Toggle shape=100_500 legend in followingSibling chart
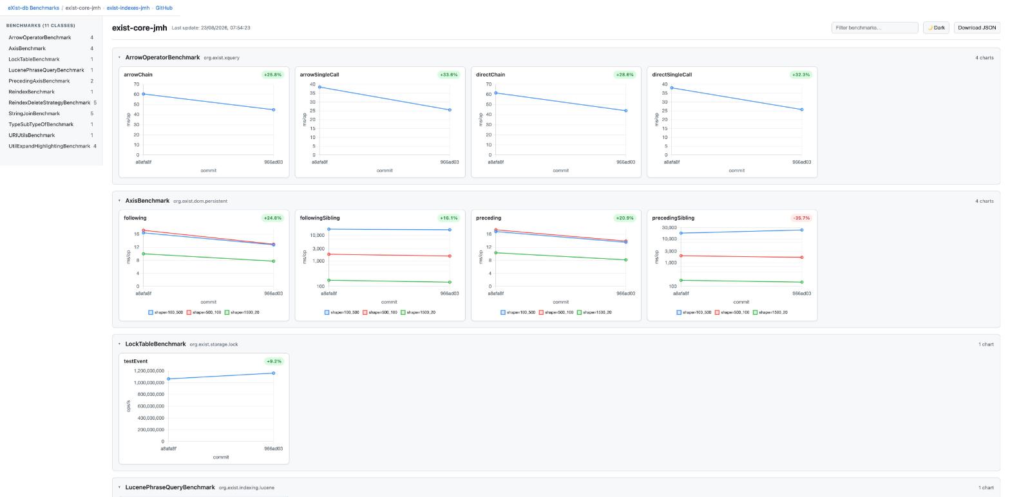This screenshot has width=1010, height=497. click(x=342, y=312)
